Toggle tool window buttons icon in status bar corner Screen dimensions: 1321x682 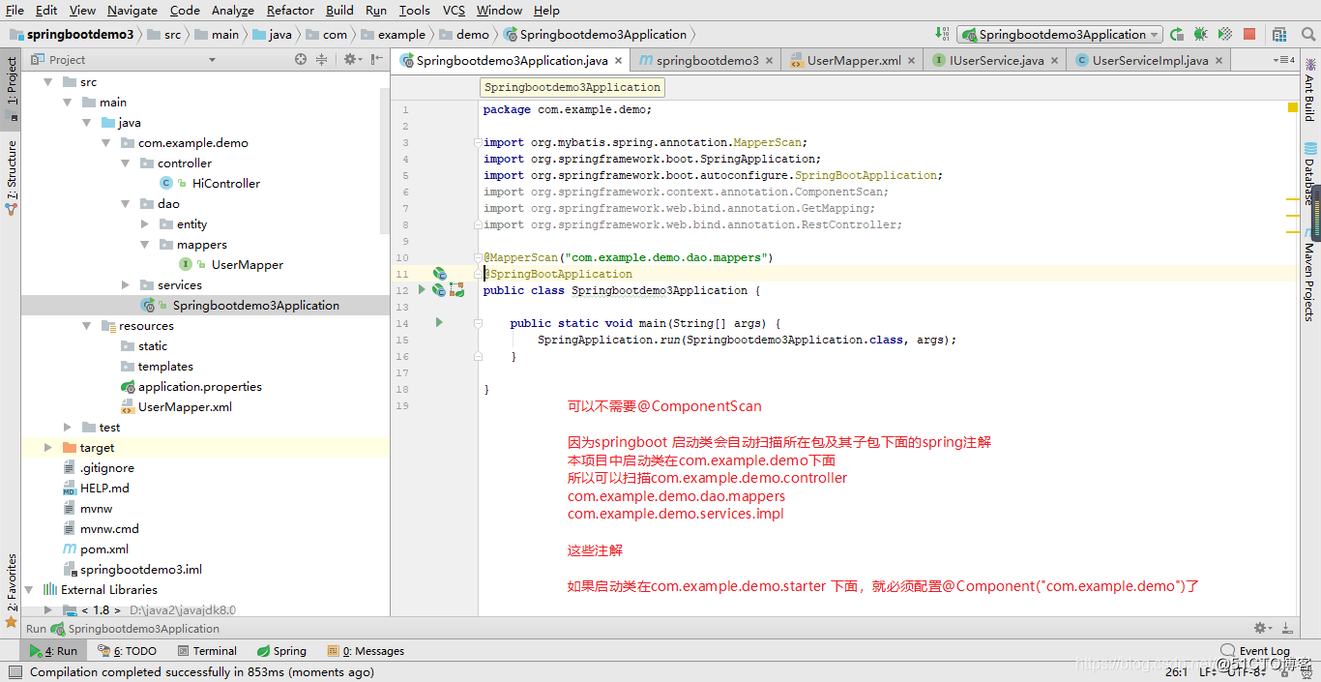(15, 671)
